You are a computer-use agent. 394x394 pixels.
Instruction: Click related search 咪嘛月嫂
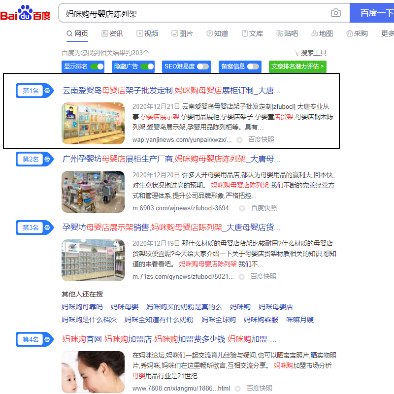click(300, 320)
